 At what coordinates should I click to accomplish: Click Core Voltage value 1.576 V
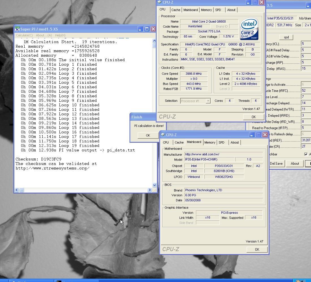[x=228, y=37]
